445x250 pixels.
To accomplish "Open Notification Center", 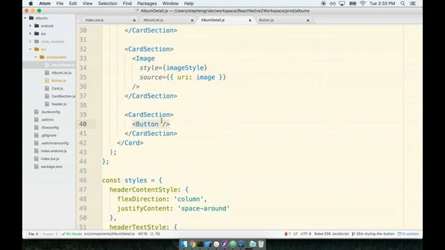I will pos(413,3).
